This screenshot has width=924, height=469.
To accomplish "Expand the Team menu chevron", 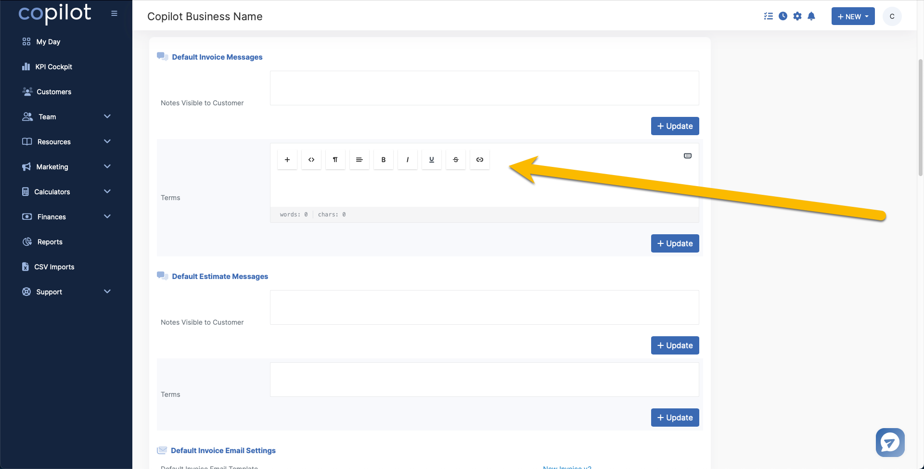I will click(x=107, y=116).
